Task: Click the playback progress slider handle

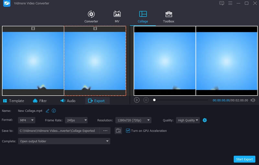Action: [x=154, y=100]
